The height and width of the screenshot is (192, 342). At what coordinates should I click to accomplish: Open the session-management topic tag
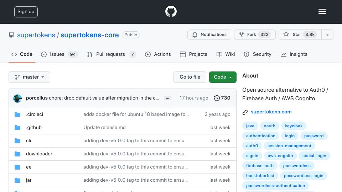pos(289,146)
